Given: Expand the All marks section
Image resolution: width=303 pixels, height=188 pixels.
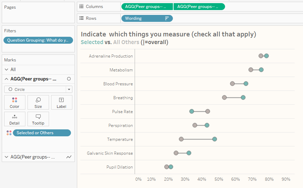Looking at the screenshot, I should point(6,69).
